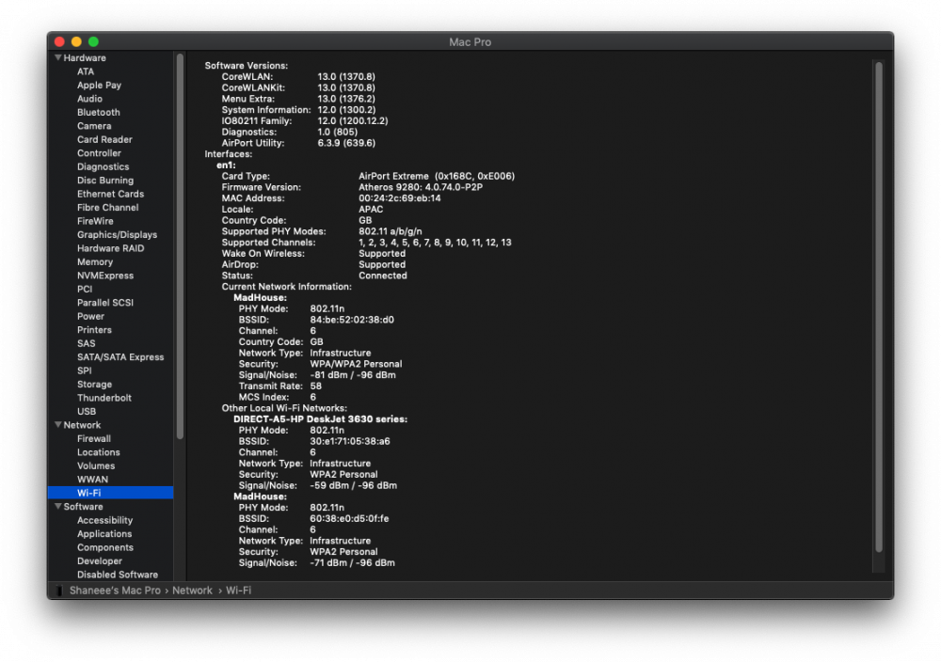
Task: Click the detail pane vertical scrollbar
Action: [x=879, y=307]
